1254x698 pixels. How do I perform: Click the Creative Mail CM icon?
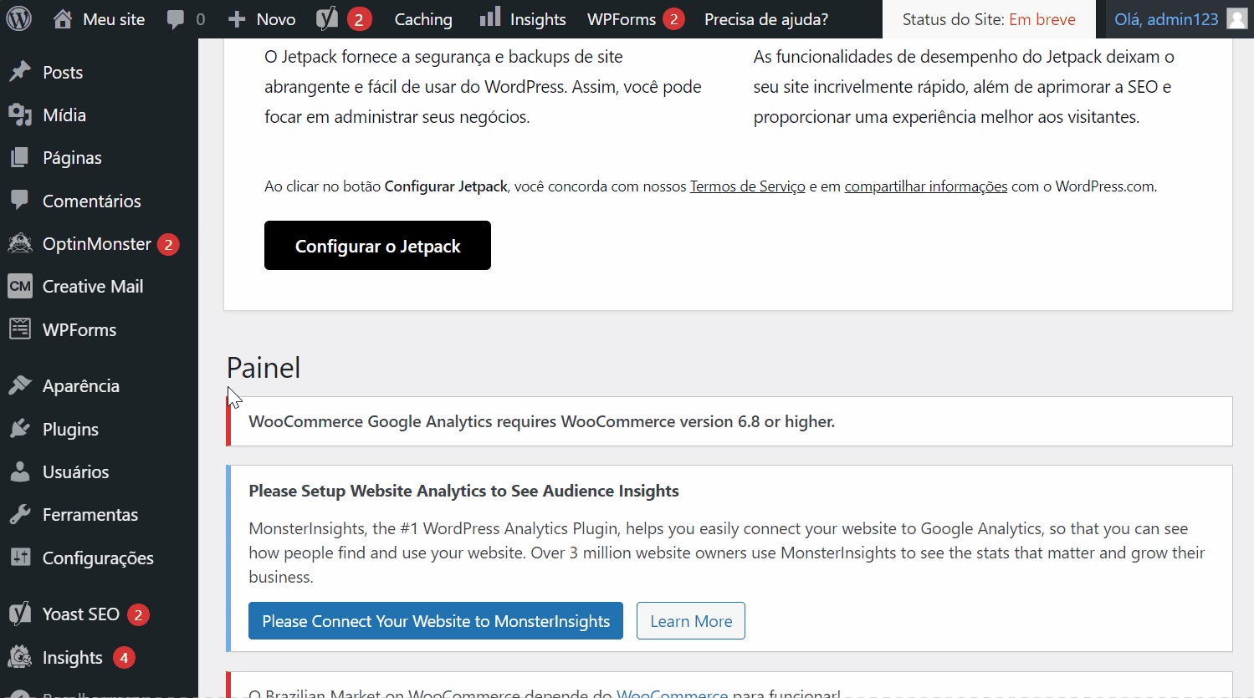point(20,286)
